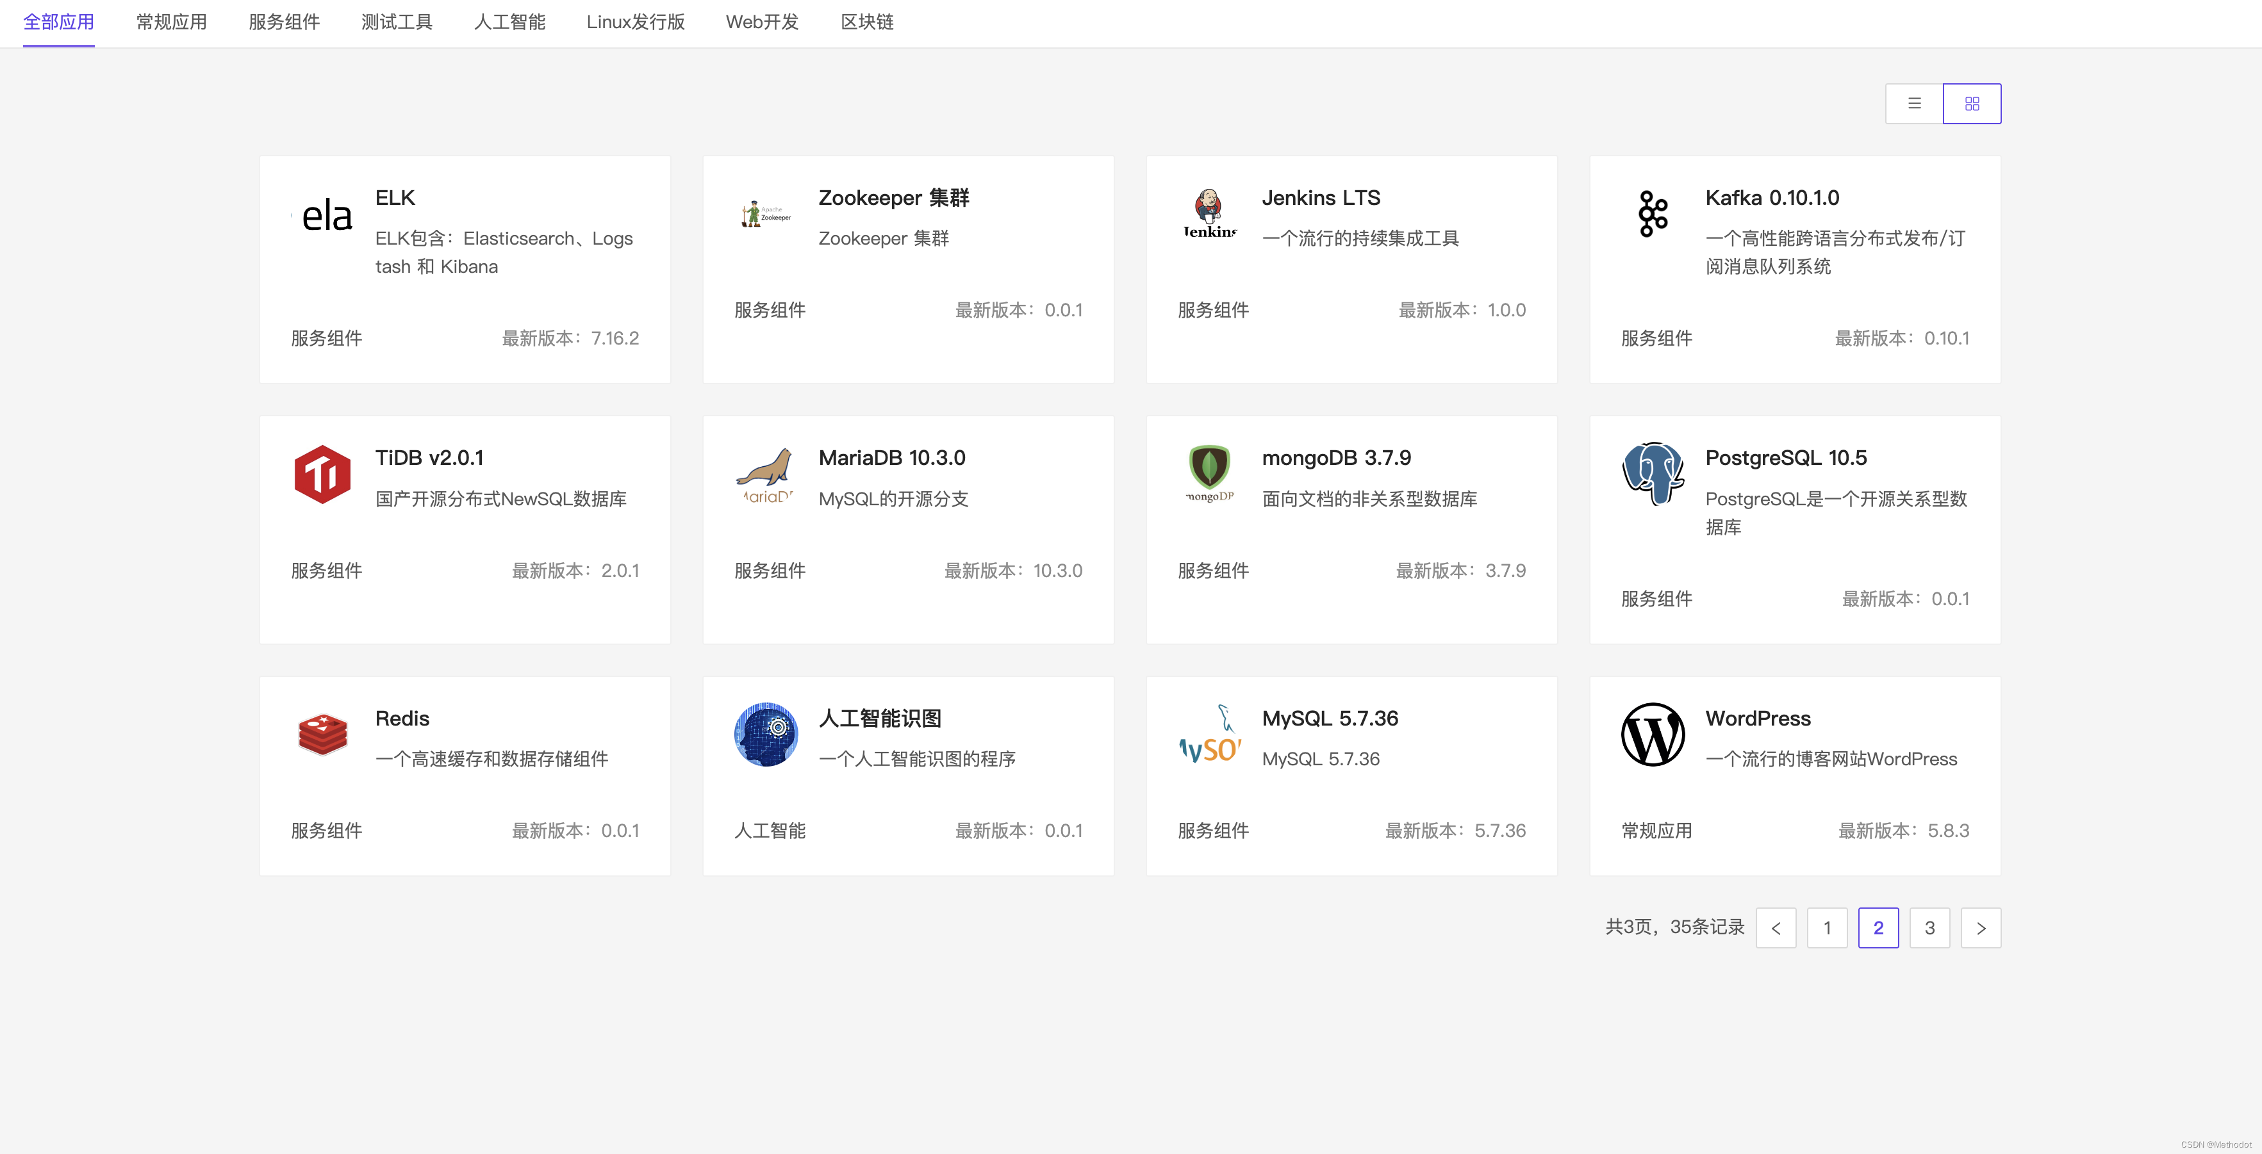Click the Zookeeper logo icon
Viewport: 2262px width, 1154px height.
pos(766,214)
